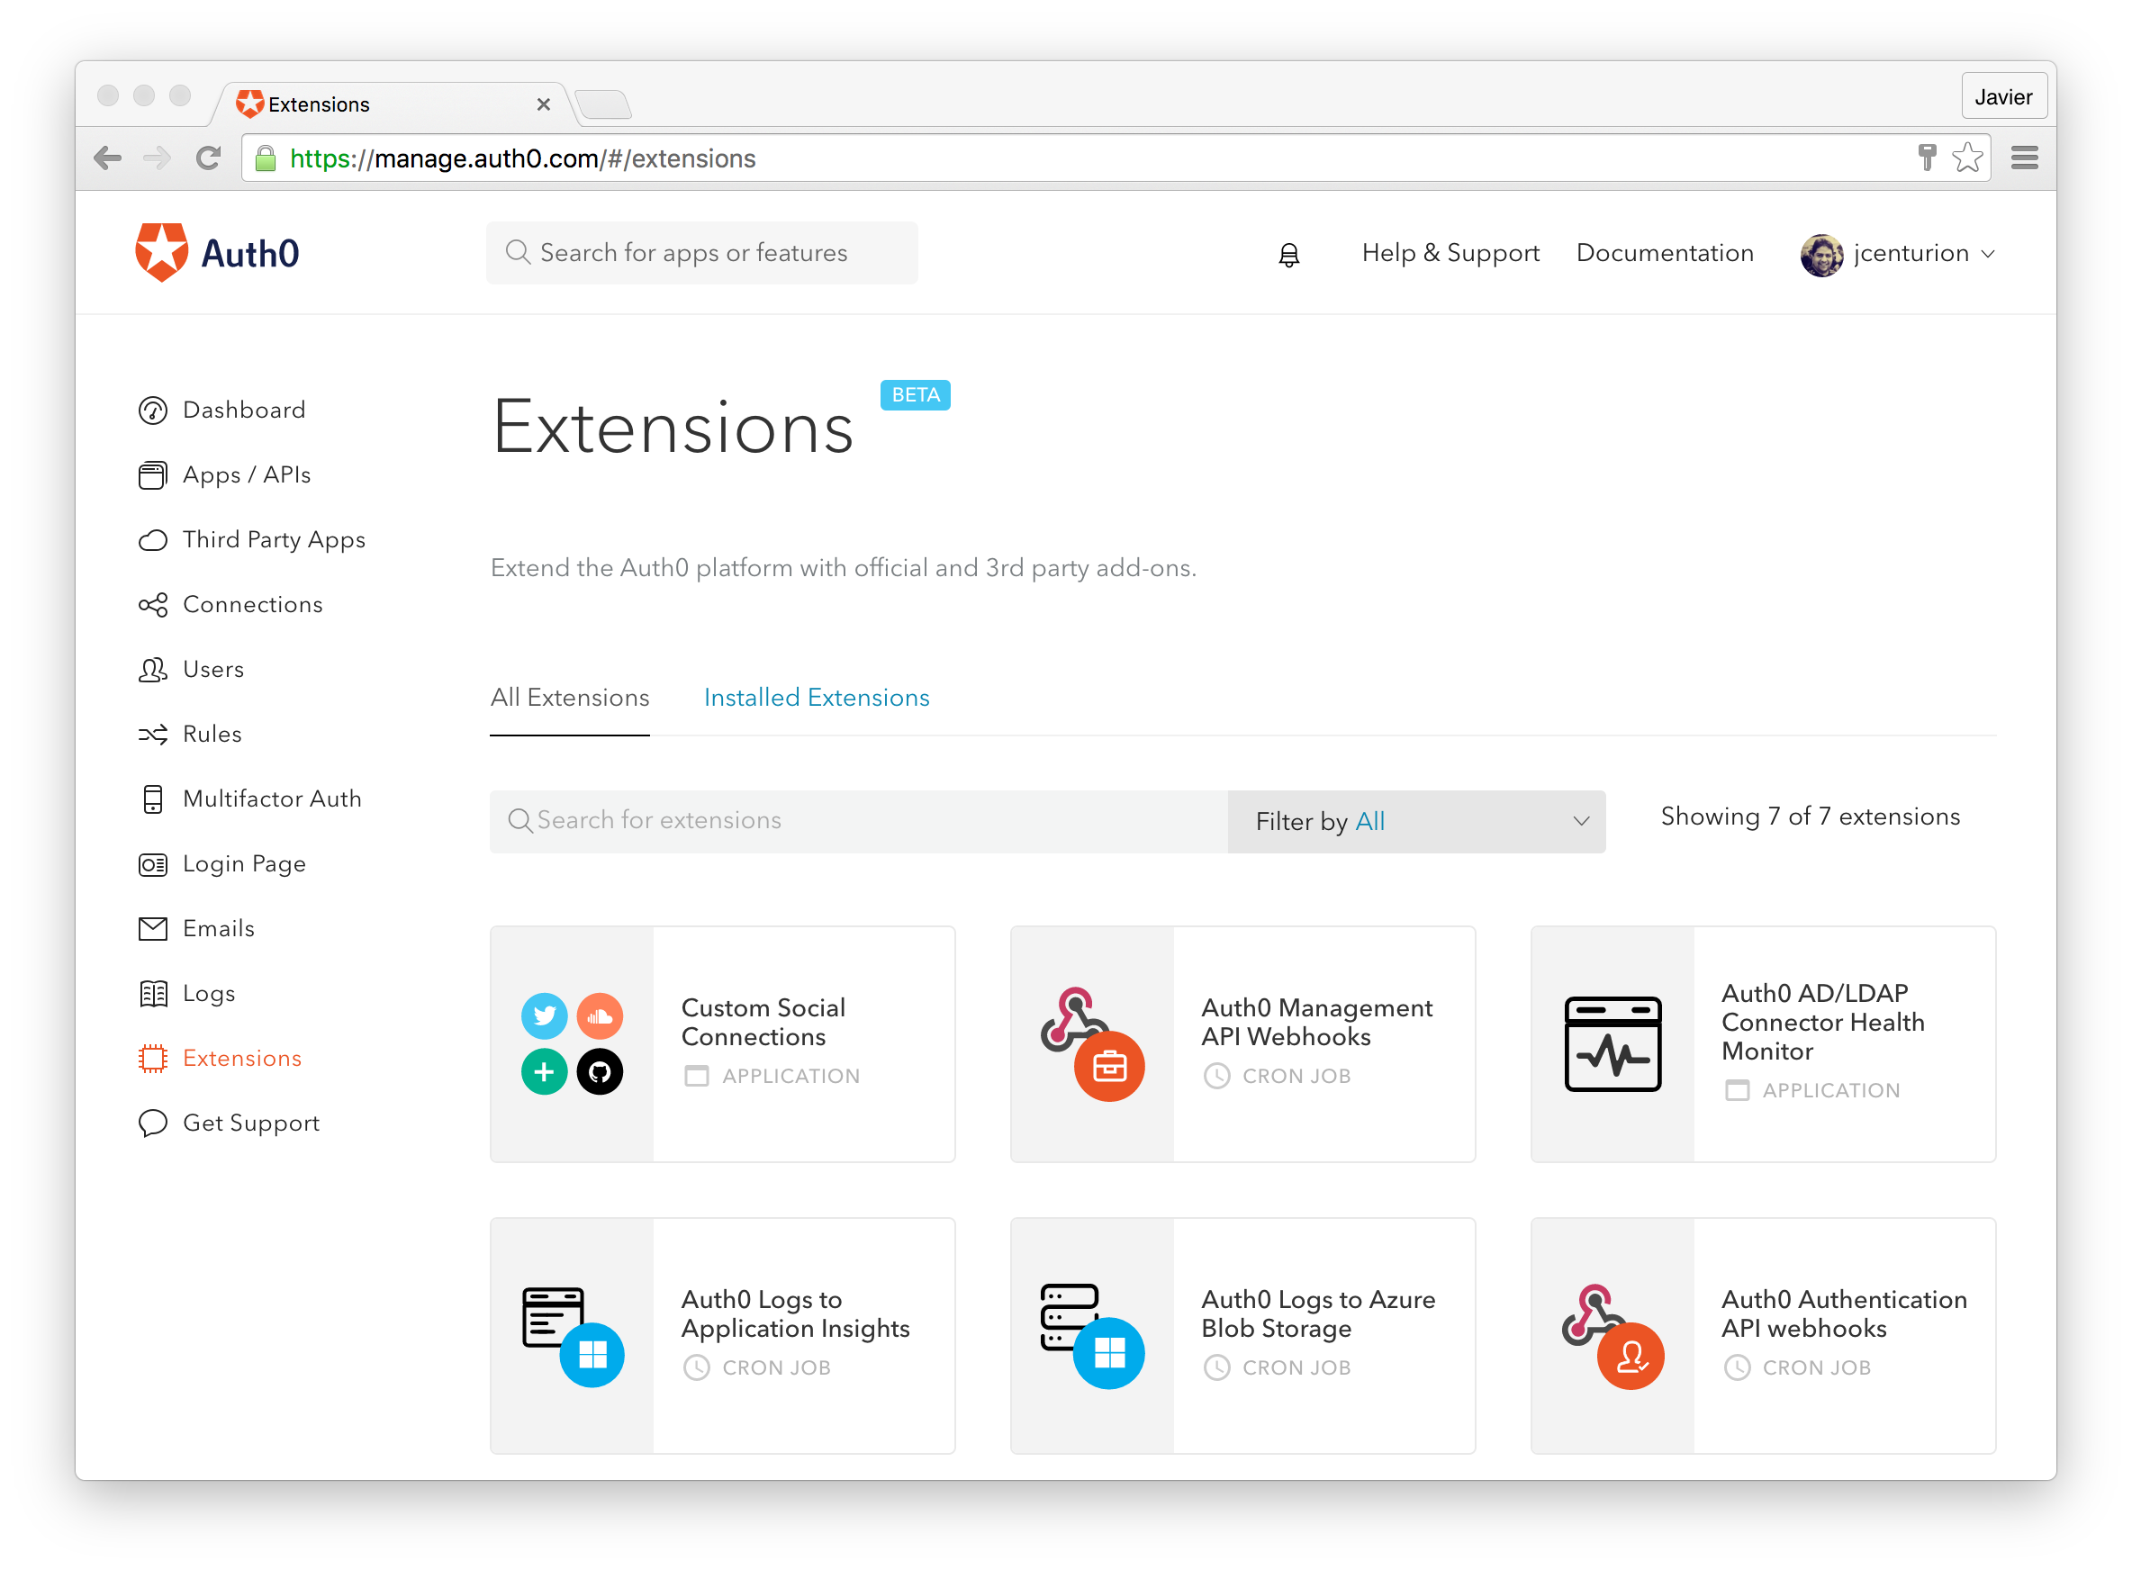Click the Login Page sidebar icon
This screenshot has width=2132, height=1570.
coord(152,864)
